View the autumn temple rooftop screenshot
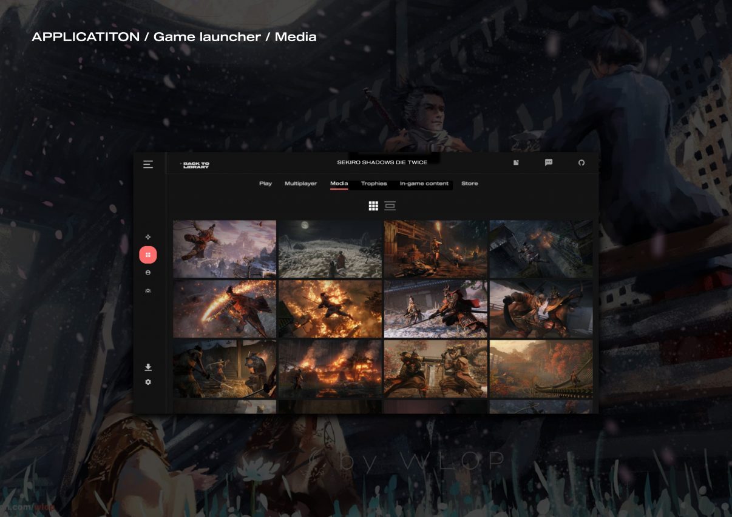This screenshot has height=517, width=732. 541,369
